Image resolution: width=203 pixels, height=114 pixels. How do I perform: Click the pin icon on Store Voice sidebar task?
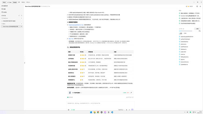[21, 26]
